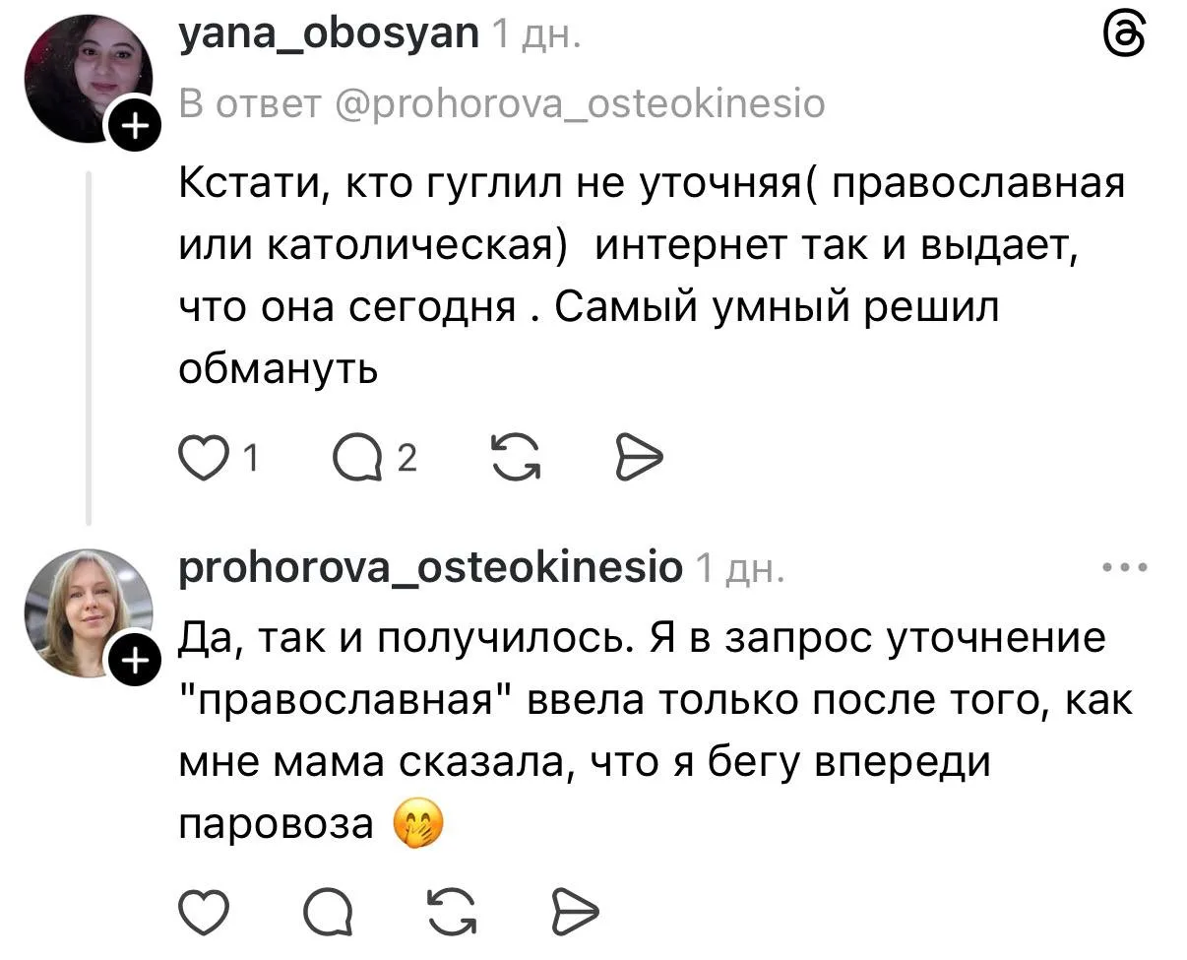
Task: Open yana_obosyan's profile picture
Action: [87, 79]
